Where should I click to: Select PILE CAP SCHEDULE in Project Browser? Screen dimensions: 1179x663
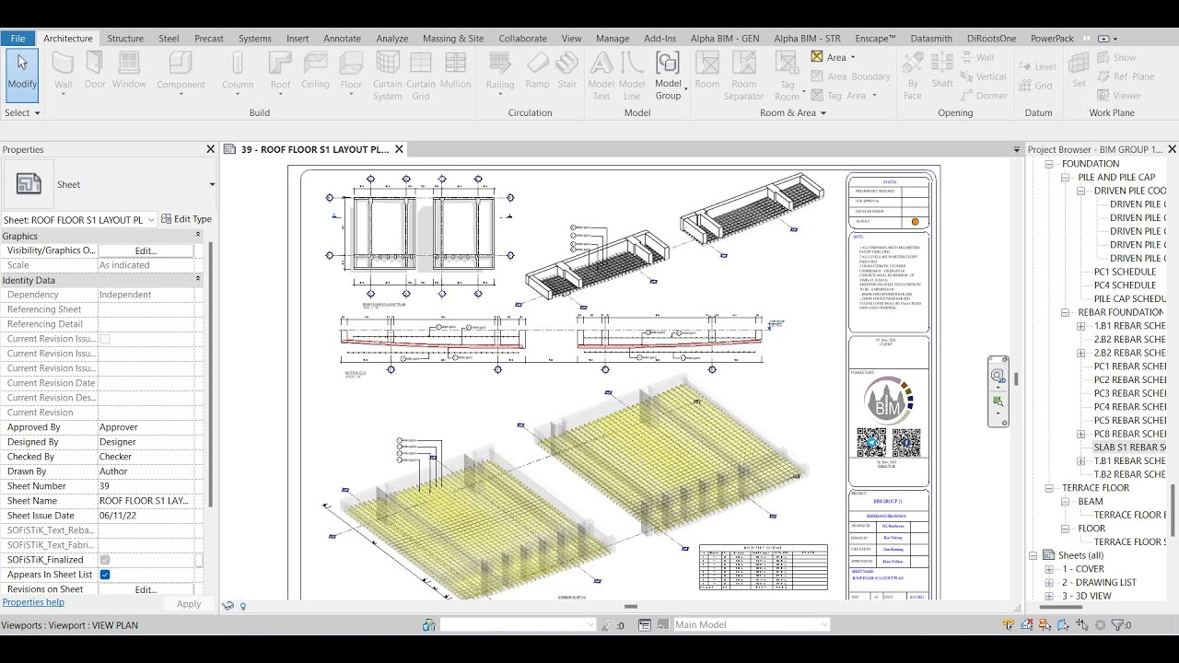tap(1129, 299)
